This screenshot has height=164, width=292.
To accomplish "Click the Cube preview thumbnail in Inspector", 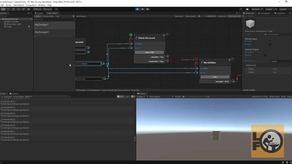I will pyautogui.click(x=250, y=24).
